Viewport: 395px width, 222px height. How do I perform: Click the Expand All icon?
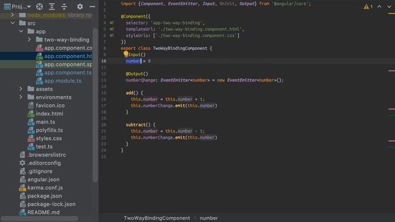point(52,7)
